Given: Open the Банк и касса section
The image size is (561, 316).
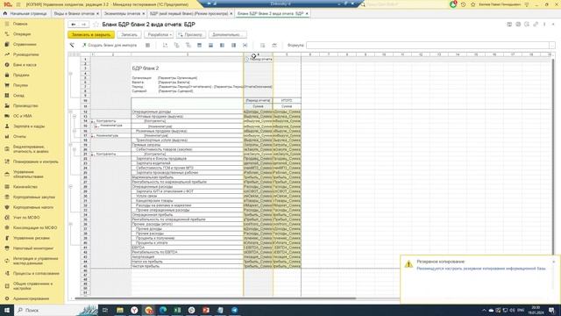Looking at the screenshot, I should pyautogui.click(x=25, y=65).
